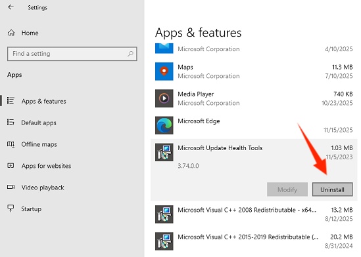Click the Media Player app icon

point(164,98)
